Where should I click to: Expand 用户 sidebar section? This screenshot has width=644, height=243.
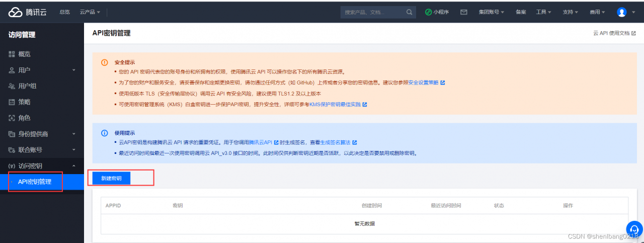pyautogui.click(x=42, y=70)
